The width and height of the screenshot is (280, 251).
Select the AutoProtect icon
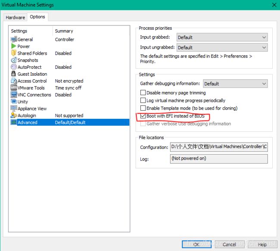point(14,67)
